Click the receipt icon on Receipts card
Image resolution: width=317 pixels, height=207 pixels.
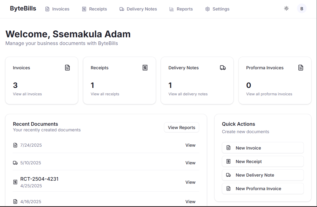pyautogui.click(x=145, y=68)
